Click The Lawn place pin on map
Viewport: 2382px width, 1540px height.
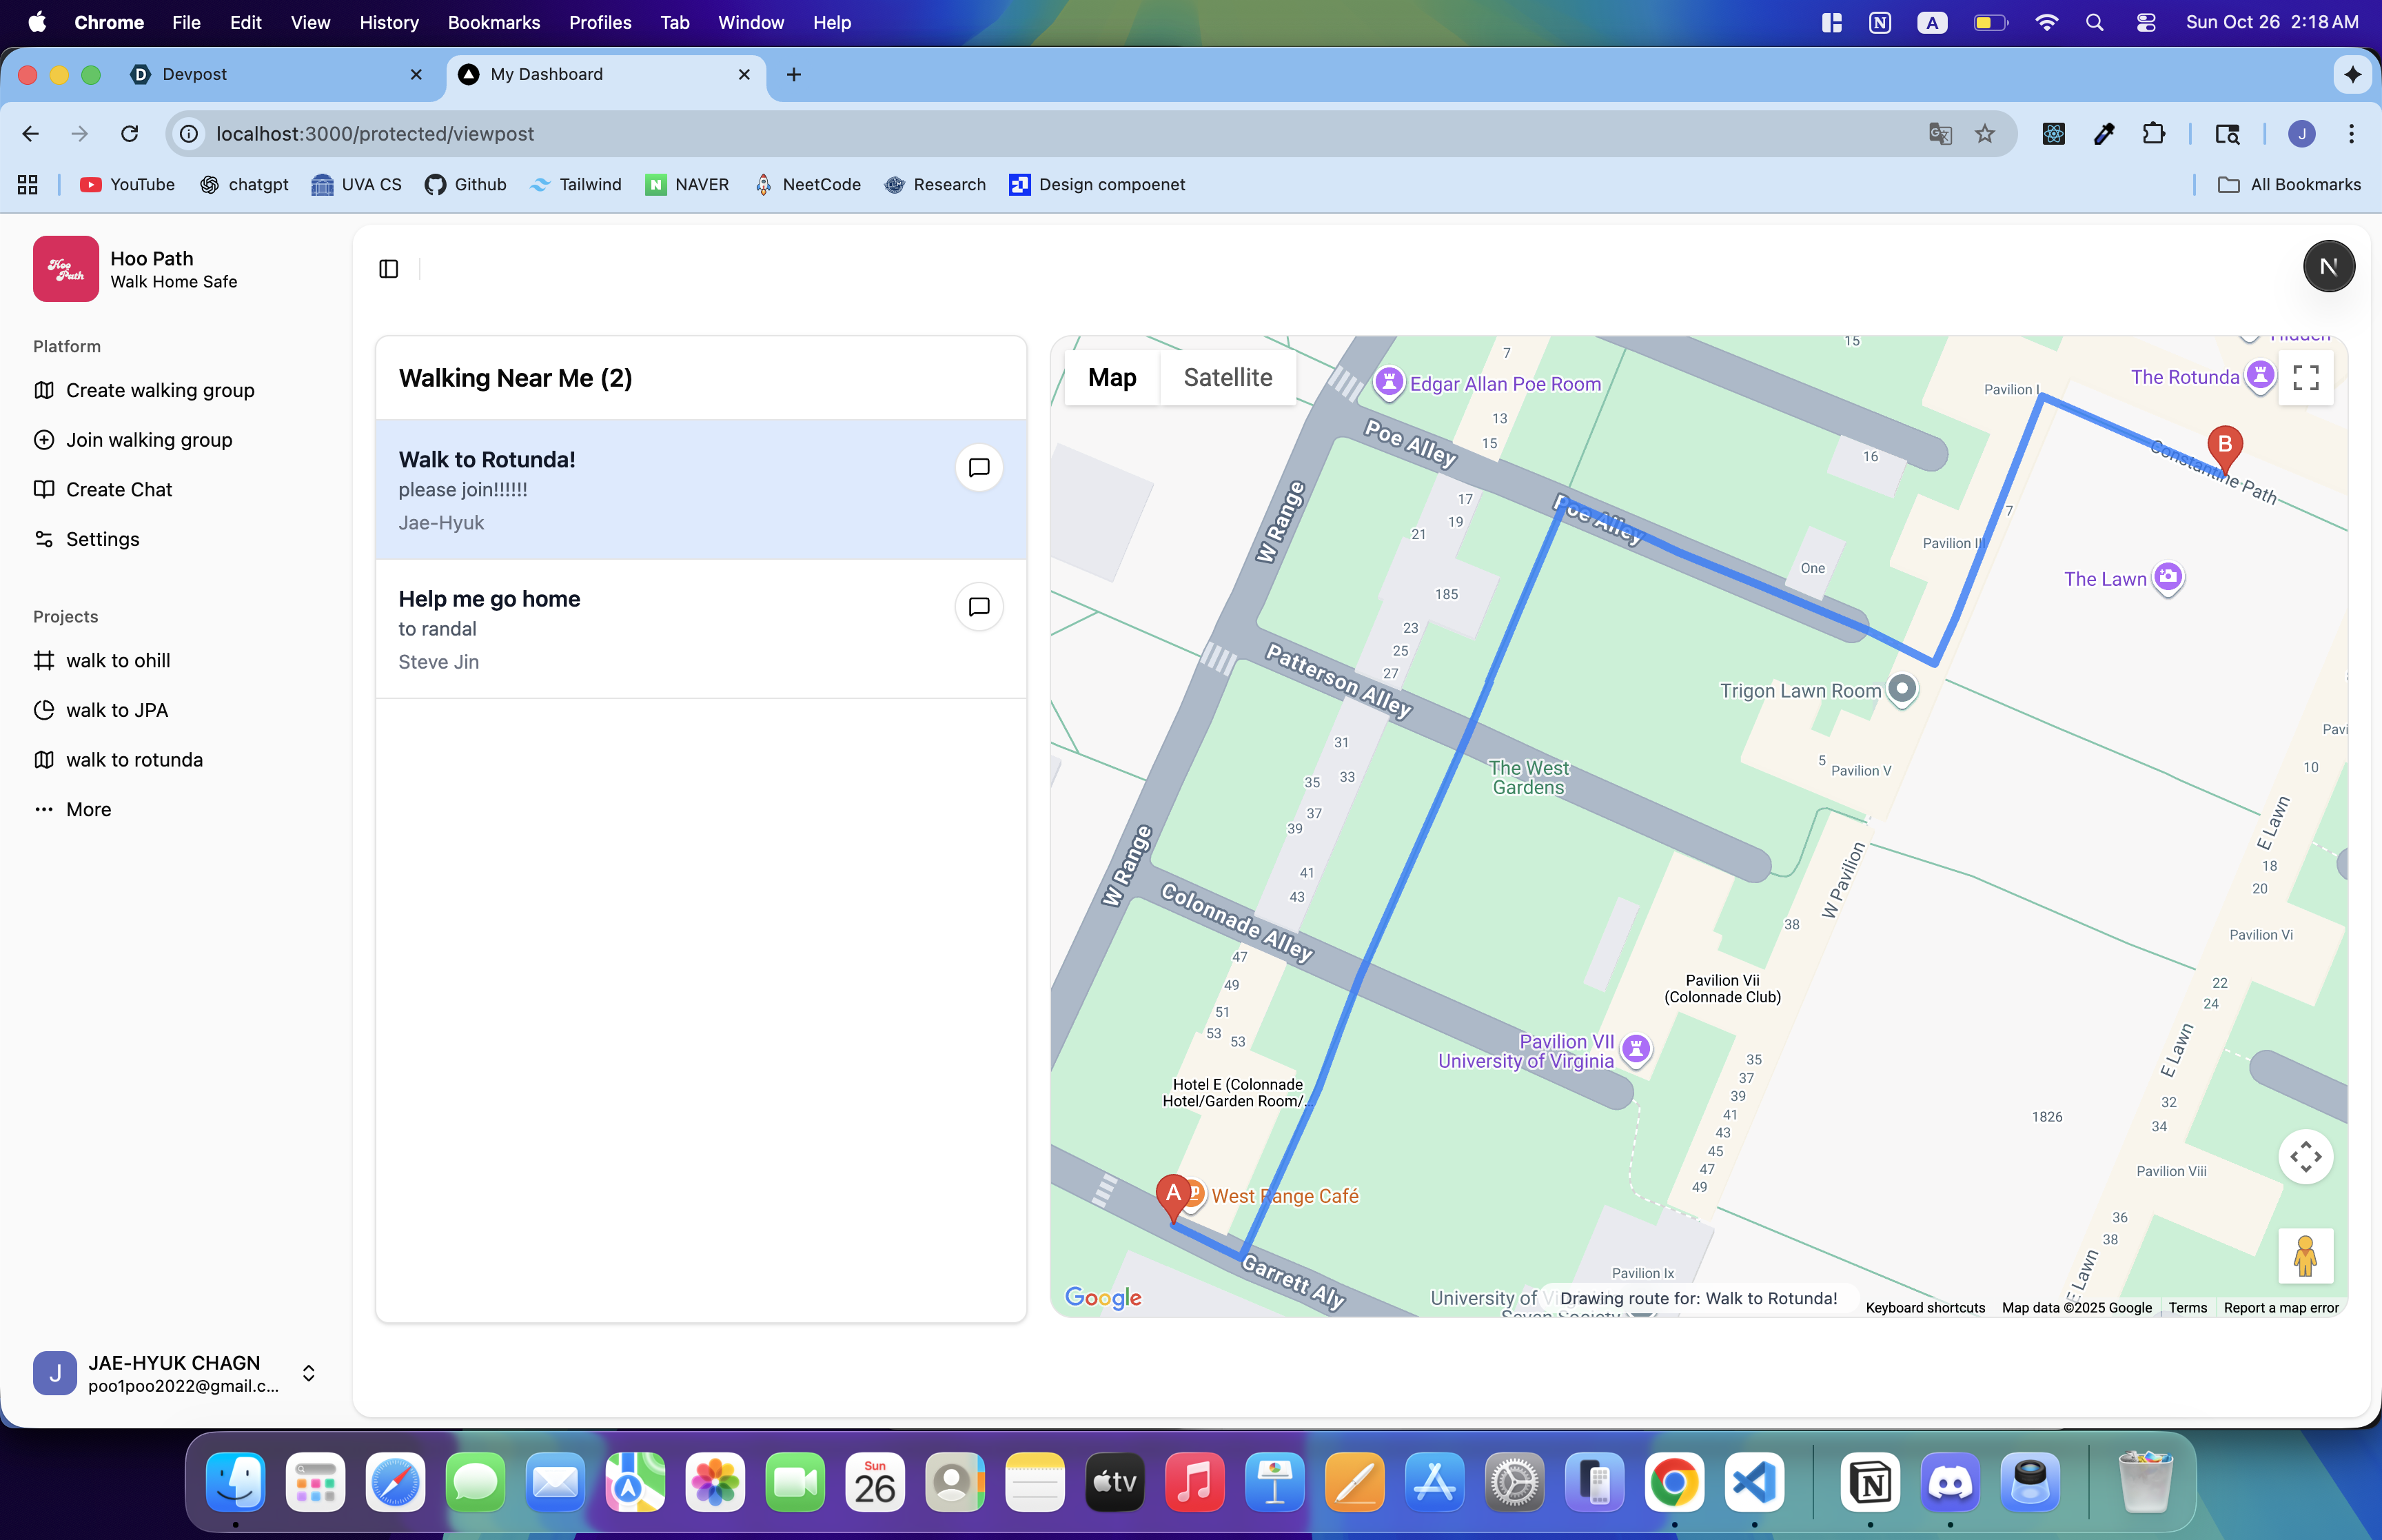coord(2167,576)
